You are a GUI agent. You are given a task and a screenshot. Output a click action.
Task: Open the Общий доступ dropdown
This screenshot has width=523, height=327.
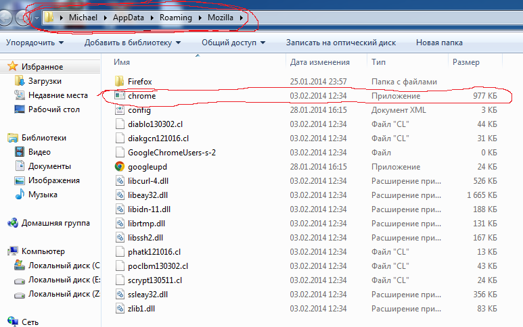[x=233, y=43]
